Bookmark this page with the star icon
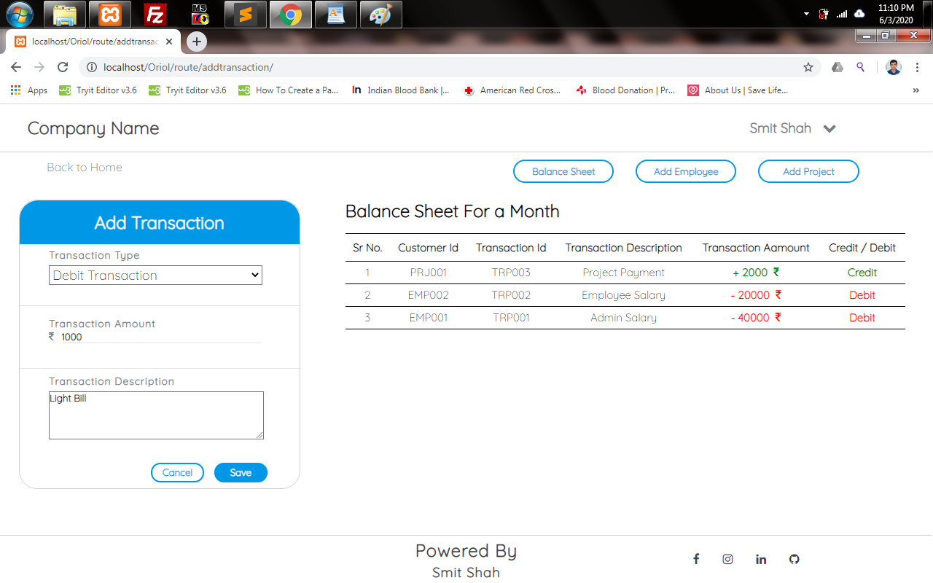 pos(808,67)
